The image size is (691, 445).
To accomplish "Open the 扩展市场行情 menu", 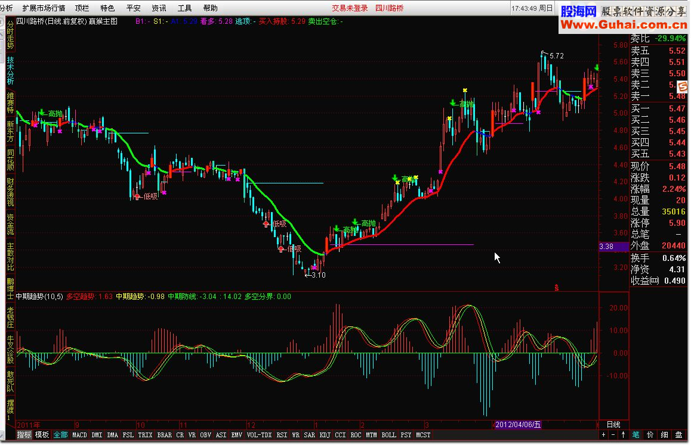I will 44,8.
